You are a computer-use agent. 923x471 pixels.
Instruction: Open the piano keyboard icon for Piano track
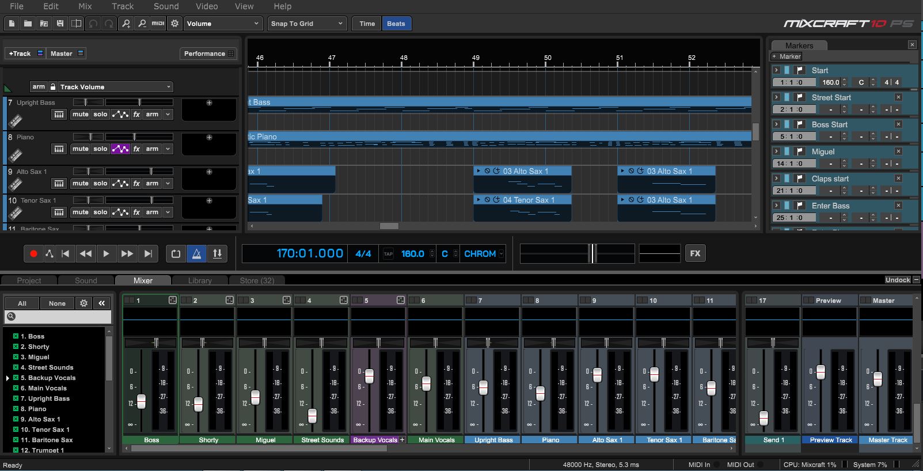(x=59, y=149)
